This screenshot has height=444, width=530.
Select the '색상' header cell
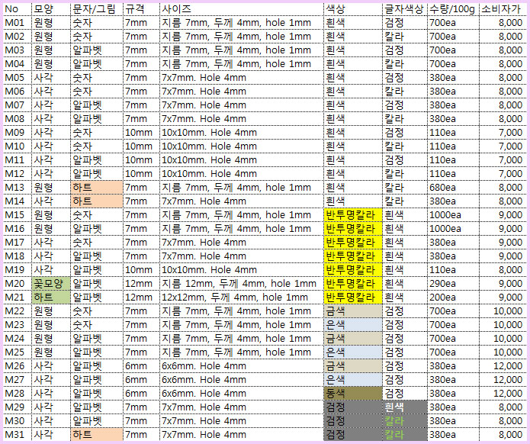click(353, 9)
